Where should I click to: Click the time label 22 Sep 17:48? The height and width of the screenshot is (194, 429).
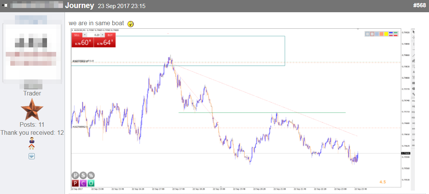point(179,189)
